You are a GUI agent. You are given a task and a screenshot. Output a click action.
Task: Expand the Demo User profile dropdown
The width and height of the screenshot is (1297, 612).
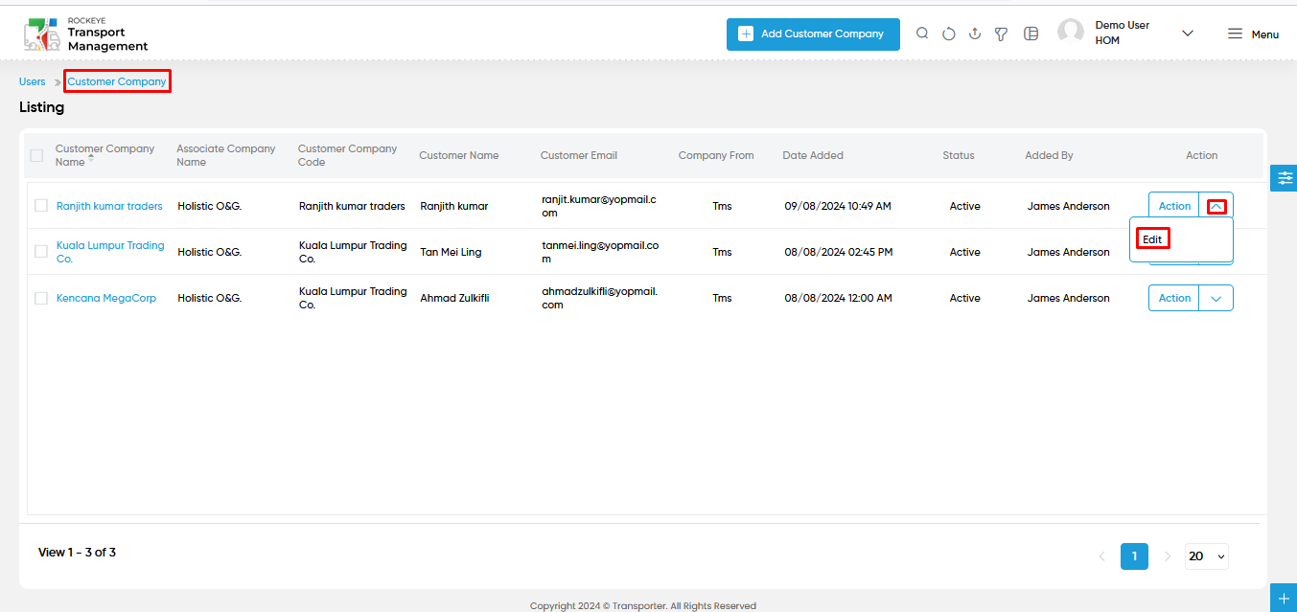pyautogui.click(x=1188, y=34)
